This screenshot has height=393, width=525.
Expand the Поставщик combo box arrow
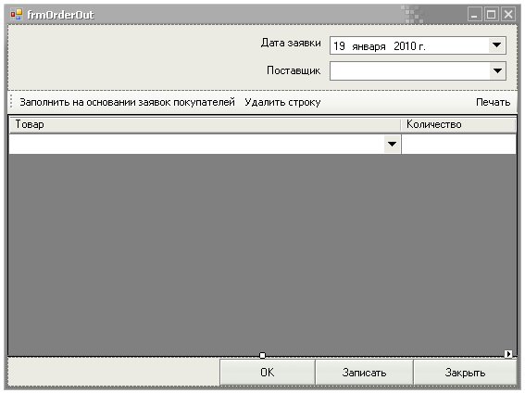click(497, 70)
